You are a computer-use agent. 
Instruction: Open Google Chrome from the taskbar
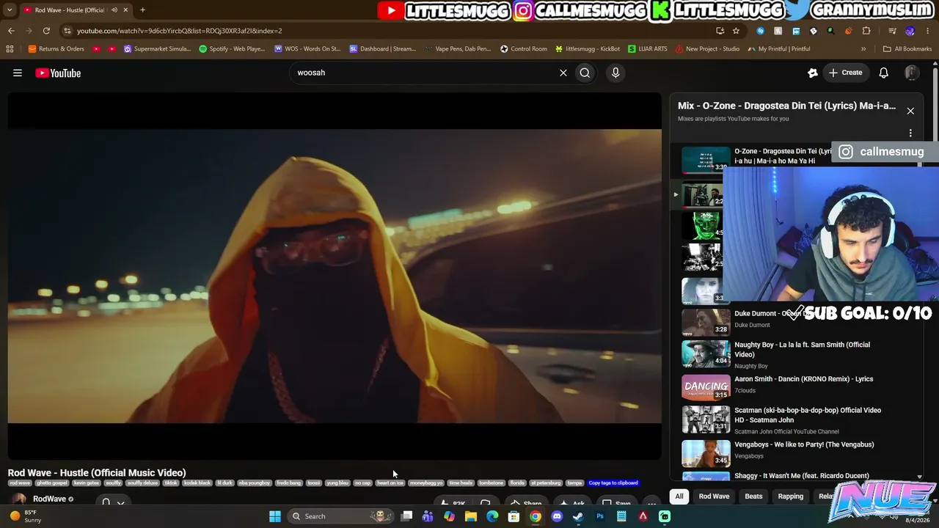coord(536,516)
